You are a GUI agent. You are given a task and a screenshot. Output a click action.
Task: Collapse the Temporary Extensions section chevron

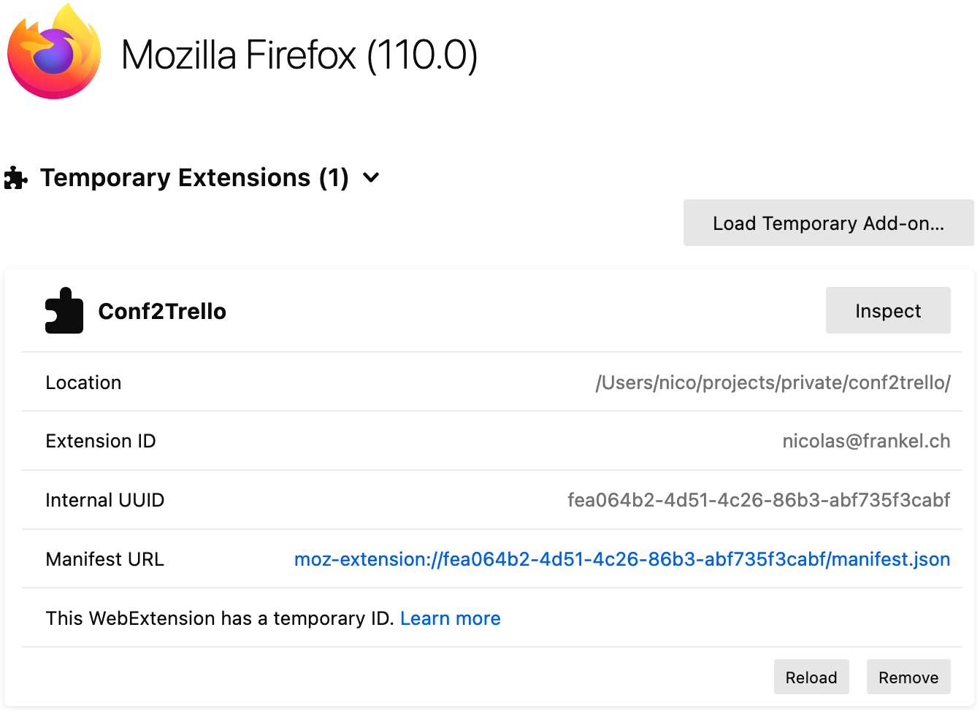pyautogui.click(x=371, y=177)
